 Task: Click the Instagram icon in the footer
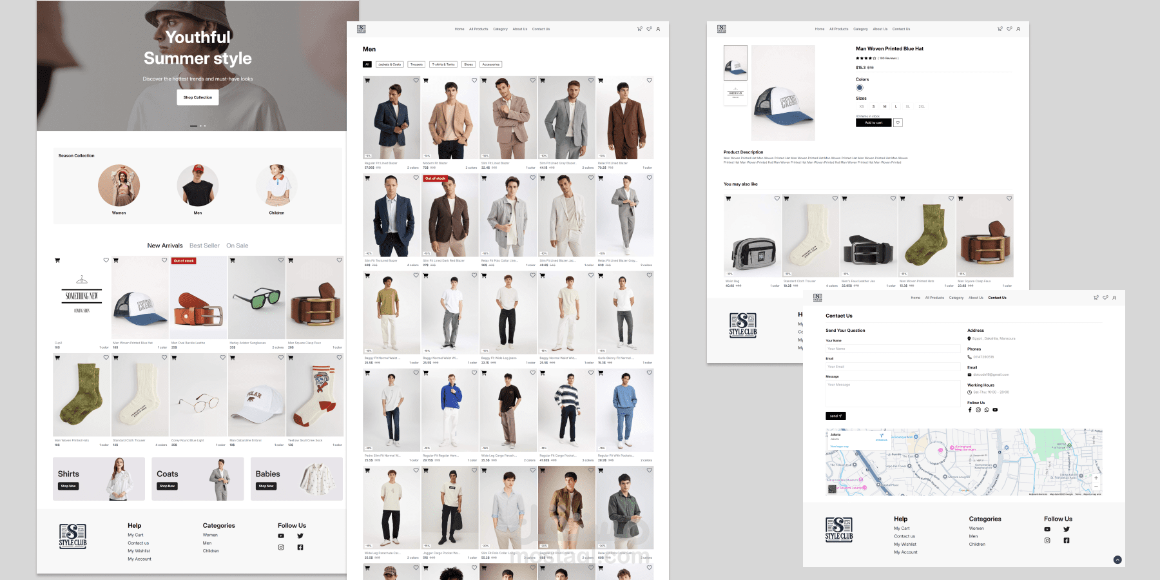tap(282, 546)
